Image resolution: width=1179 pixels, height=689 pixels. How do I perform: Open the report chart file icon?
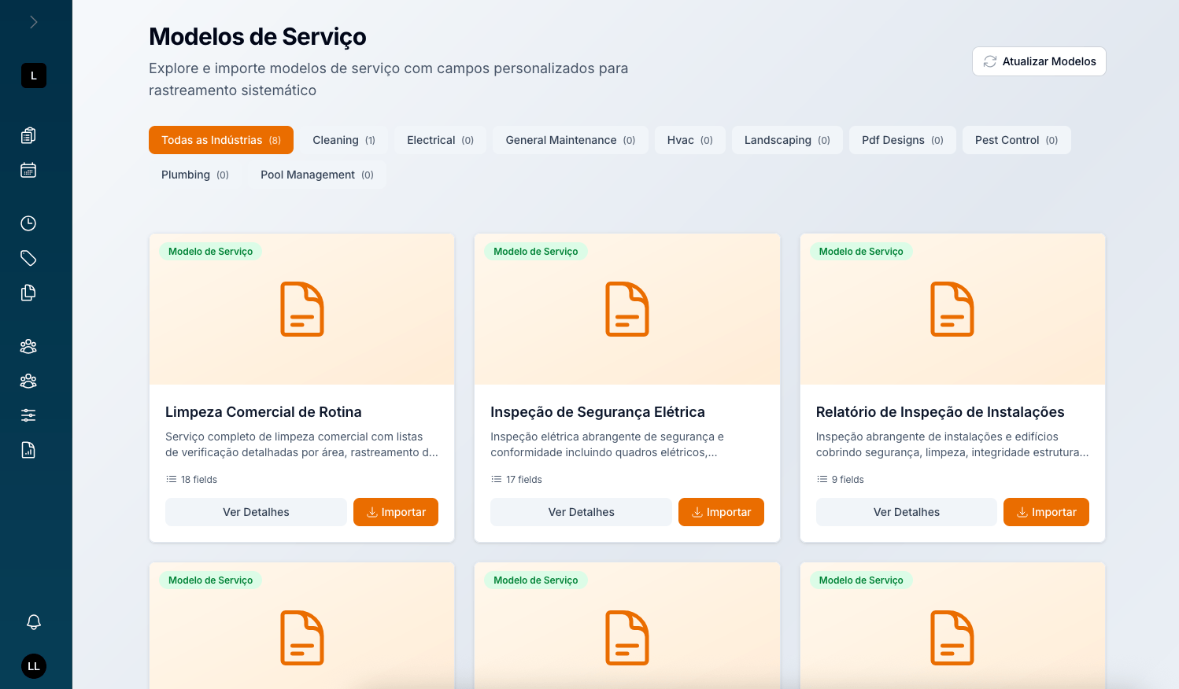click(28, 450)
